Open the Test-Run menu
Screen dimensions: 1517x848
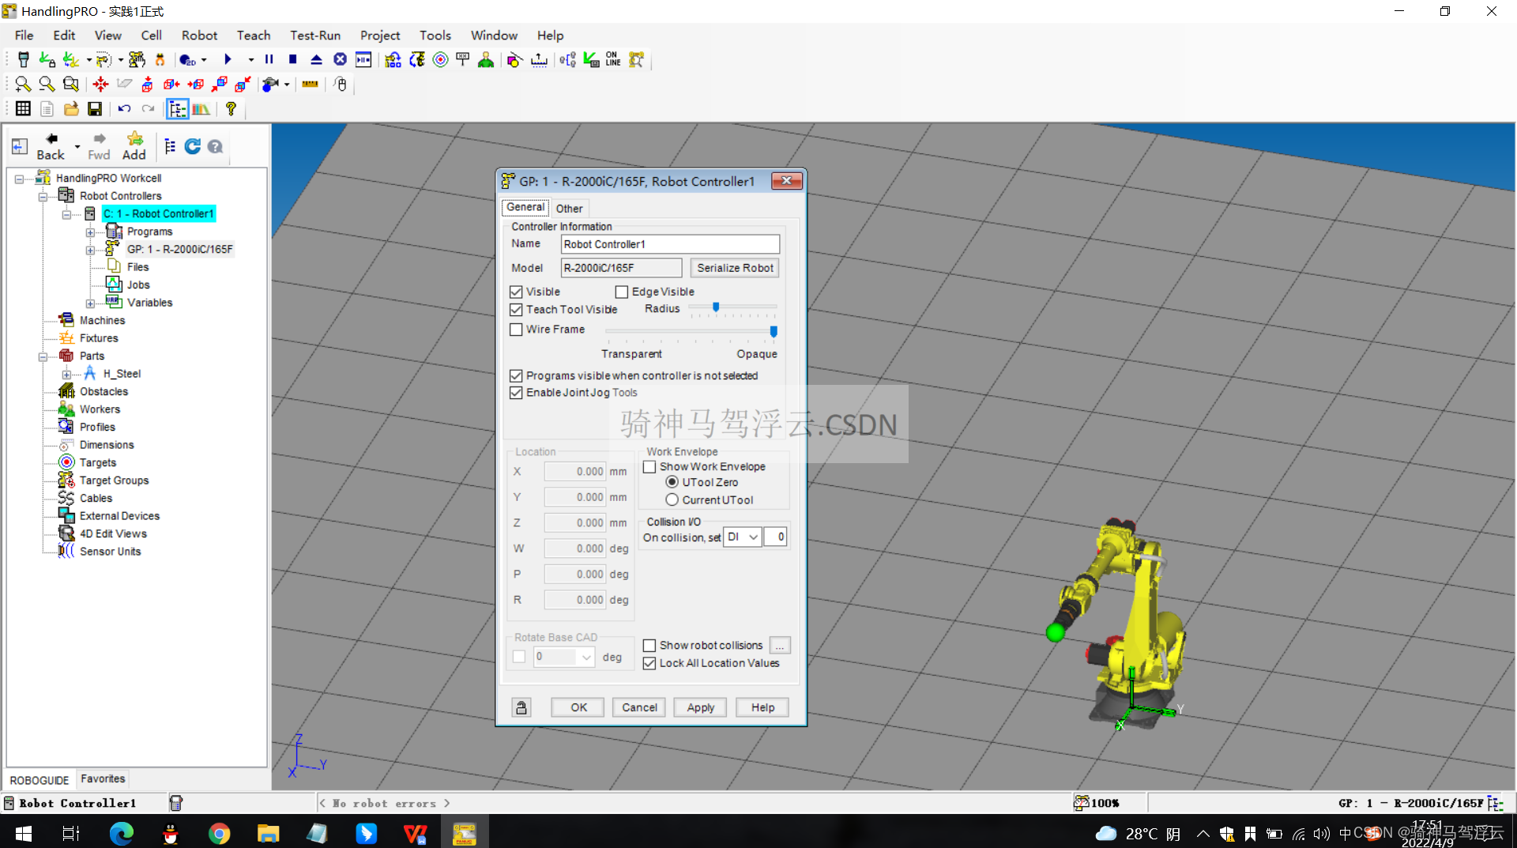coord(315,36)
